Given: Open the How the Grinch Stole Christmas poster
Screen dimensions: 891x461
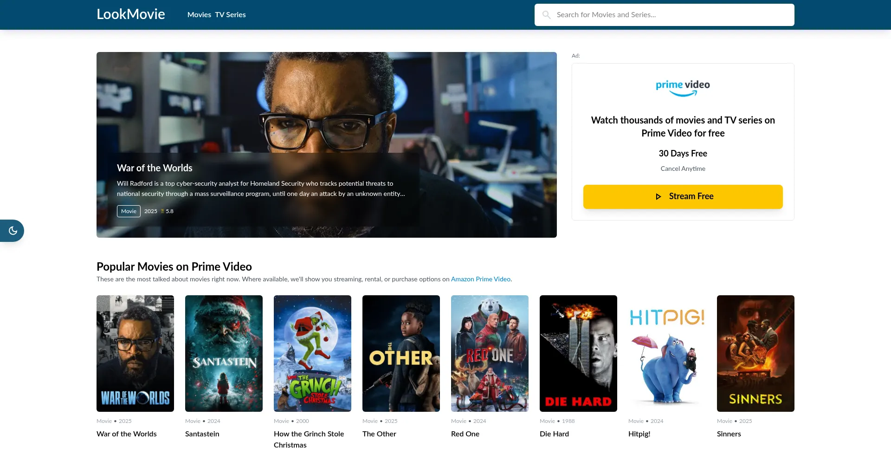Looking at the screenshot, I should tap(312, 353).
